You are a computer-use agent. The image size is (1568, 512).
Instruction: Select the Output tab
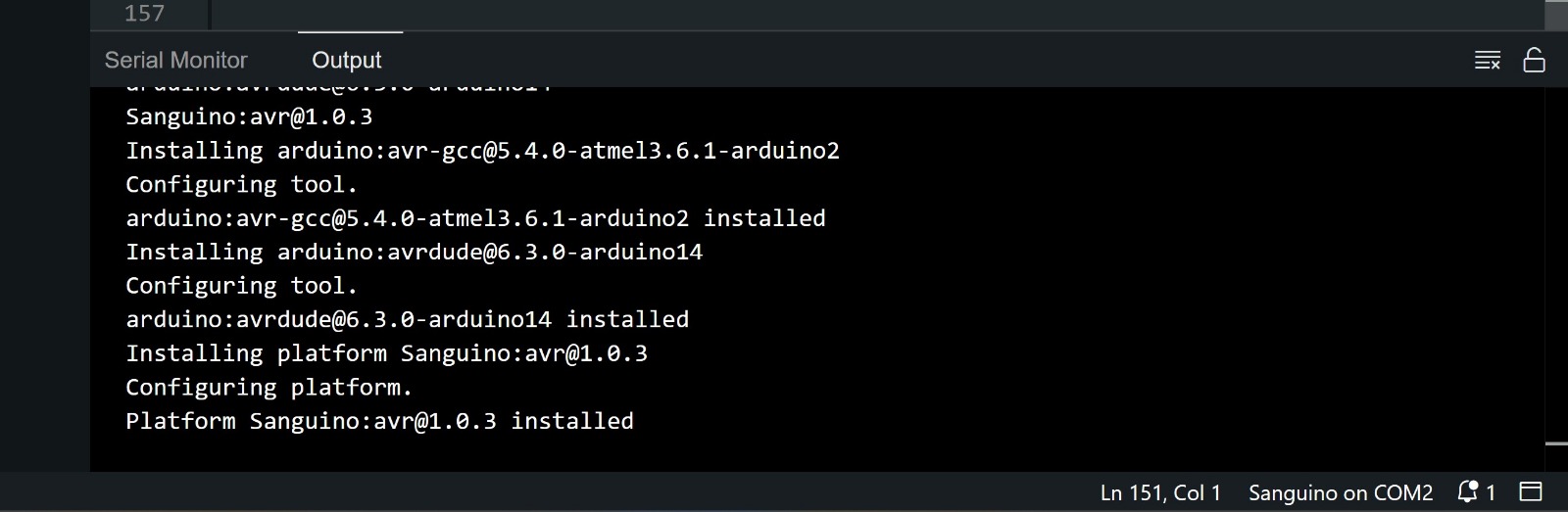click(x=346, y=61)
